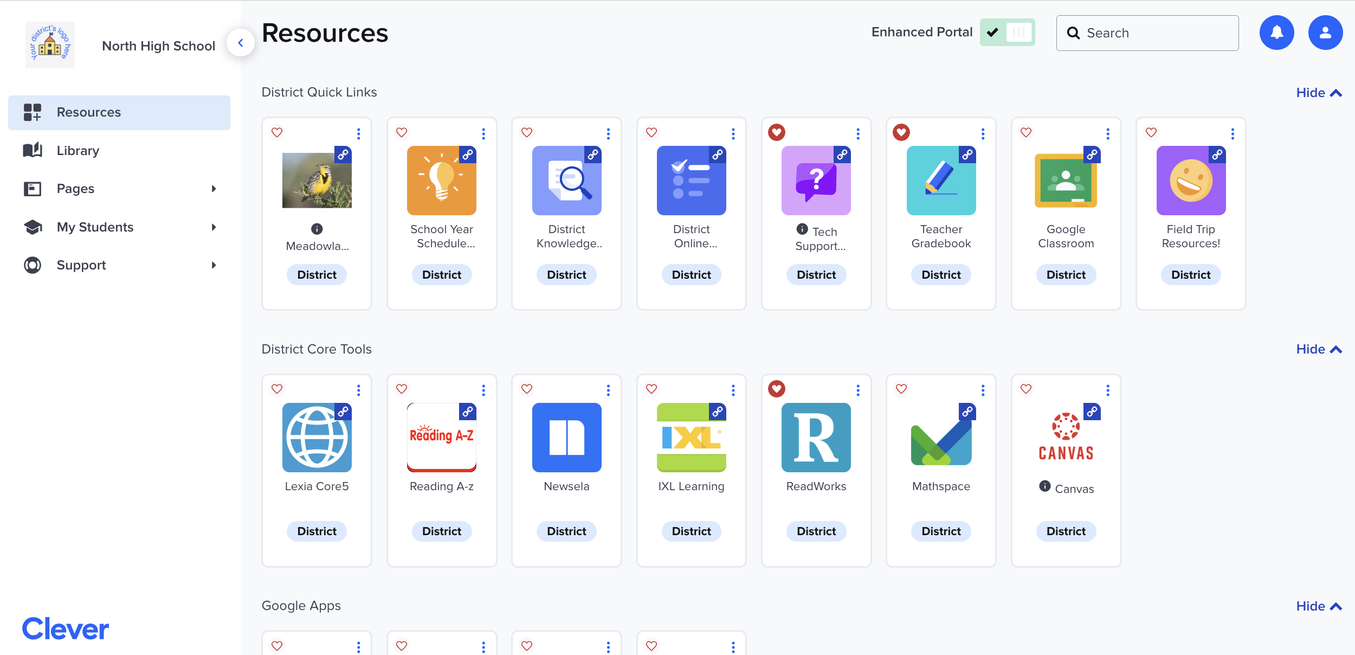Go to Library in sidebar

pos(78,151)
